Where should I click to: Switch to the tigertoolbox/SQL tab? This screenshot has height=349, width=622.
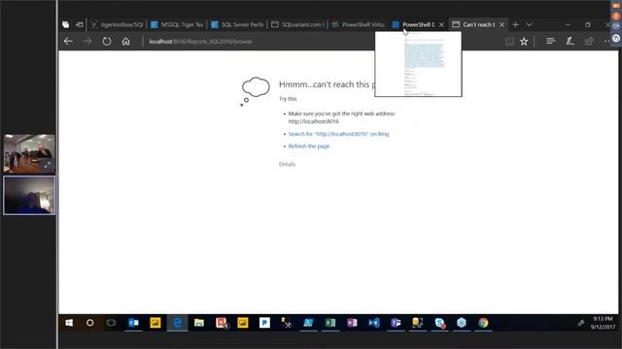coord(117,24)
